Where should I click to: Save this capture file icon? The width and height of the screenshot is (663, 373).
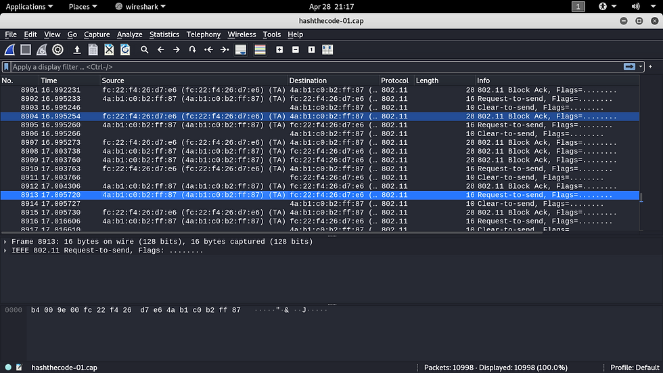coord(93,50)
